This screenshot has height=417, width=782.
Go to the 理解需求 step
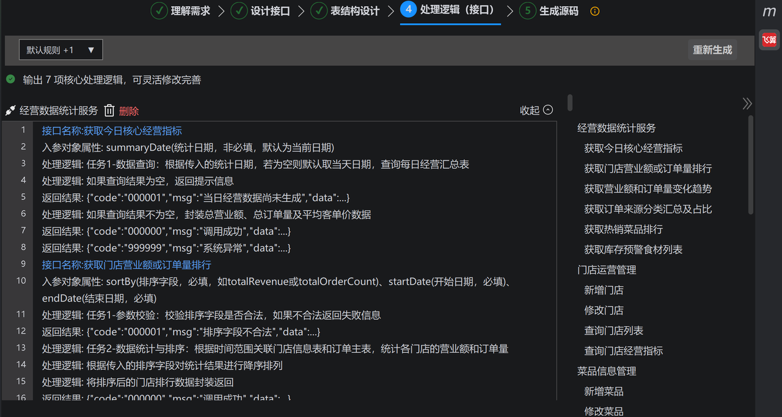(191, 11)
